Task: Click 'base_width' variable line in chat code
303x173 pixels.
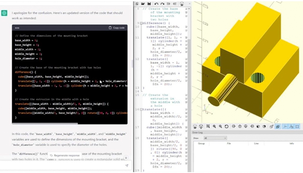Action: (26, 40)
